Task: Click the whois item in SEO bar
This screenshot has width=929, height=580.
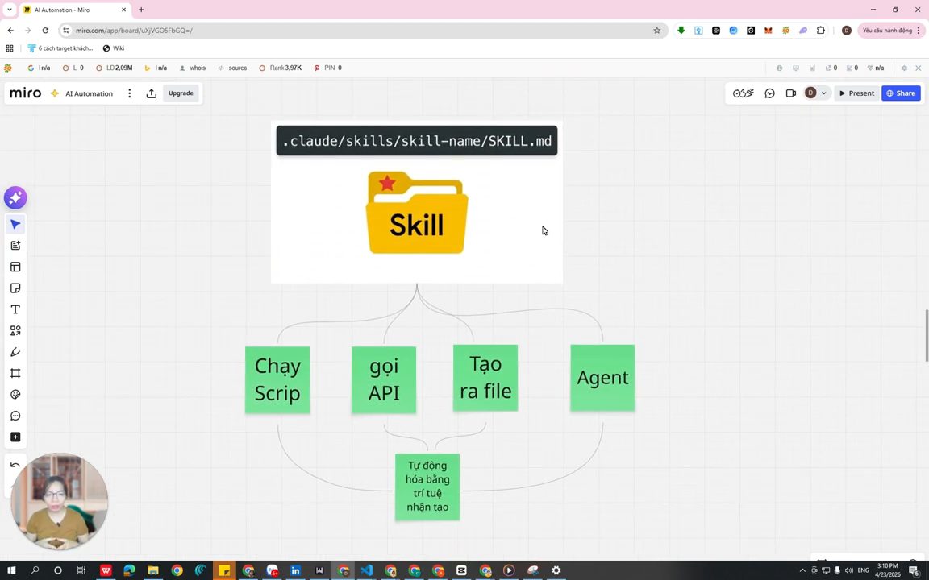Action: coord(193,68)
